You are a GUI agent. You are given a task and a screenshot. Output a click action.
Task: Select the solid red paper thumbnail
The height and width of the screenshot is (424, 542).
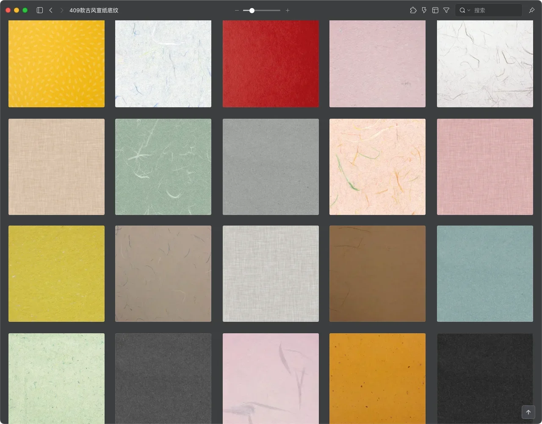[x=271, y=64]
